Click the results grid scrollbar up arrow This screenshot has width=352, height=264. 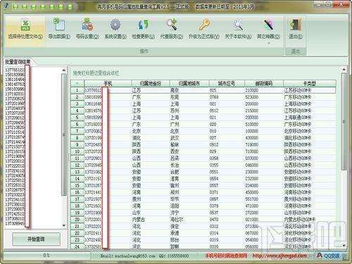[344, 70]
